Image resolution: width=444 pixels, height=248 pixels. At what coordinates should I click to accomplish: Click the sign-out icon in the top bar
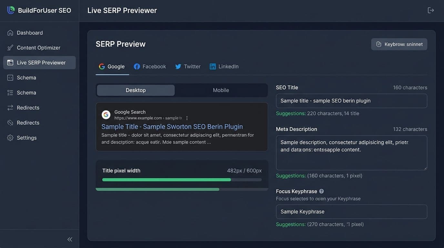431,10
